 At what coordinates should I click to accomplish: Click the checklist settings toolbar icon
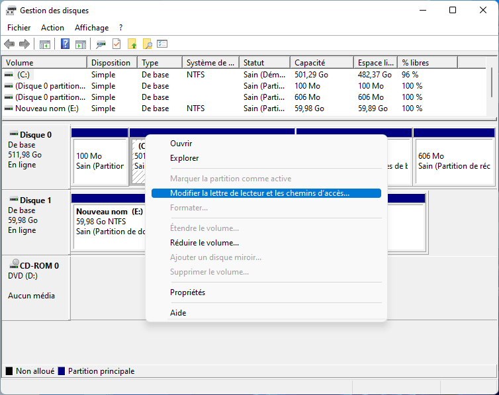(162, 44)
